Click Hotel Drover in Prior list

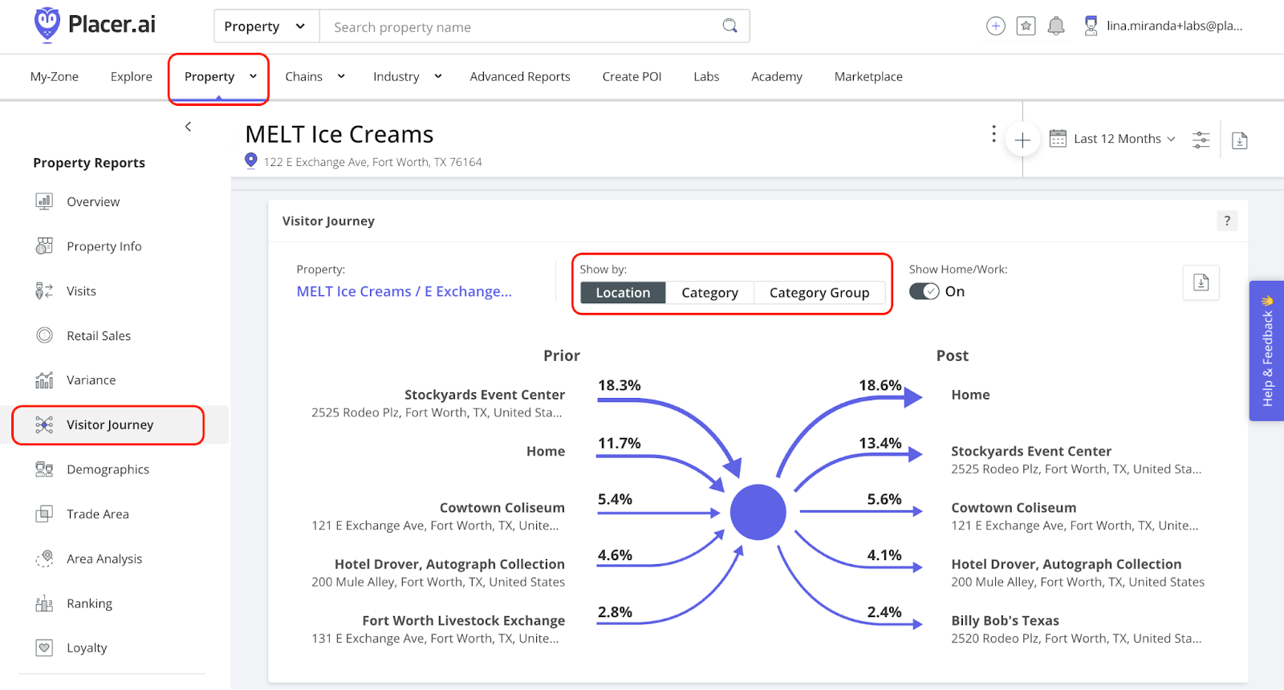coord(449,564)
